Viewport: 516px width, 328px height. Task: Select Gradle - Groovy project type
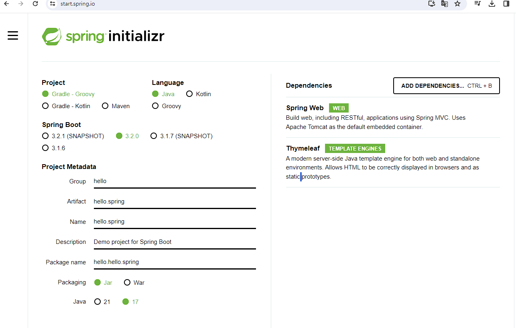click(x=68, y=94)
